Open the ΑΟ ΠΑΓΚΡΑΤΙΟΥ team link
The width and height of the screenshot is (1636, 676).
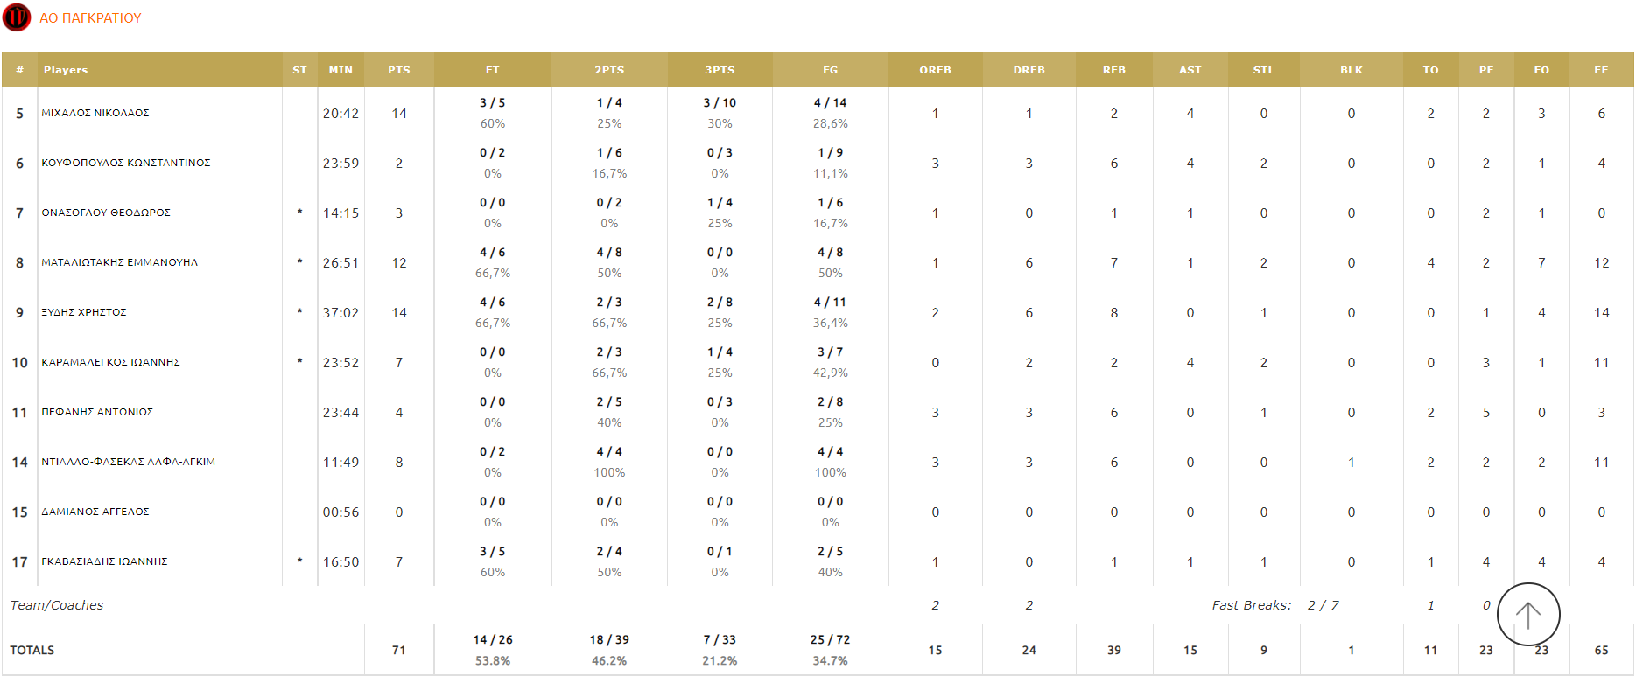point(90,18)
